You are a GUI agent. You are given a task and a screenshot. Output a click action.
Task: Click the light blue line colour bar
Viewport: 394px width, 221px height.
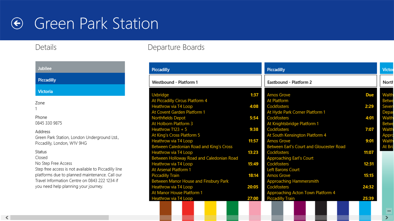(365, 211)
